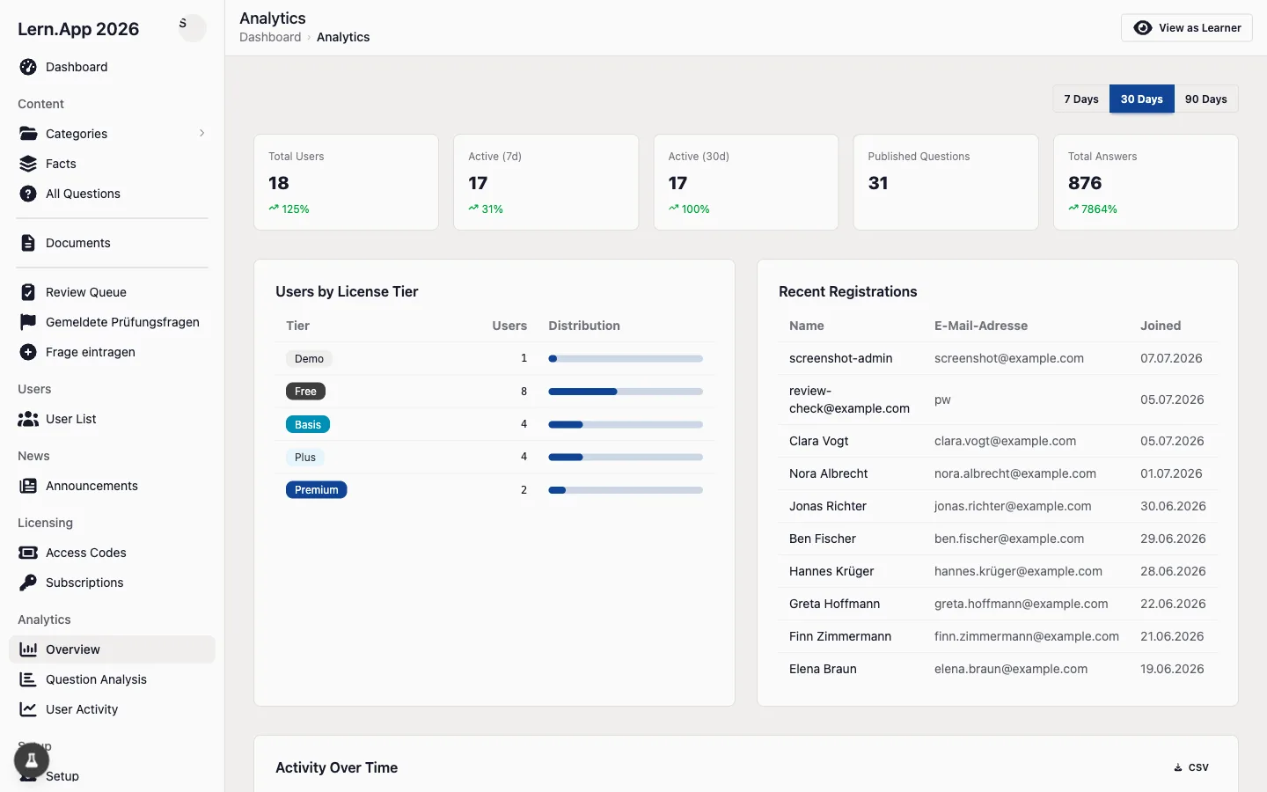This screenshot has width=1267, height=792.
Task: Toggle View as Learner eye button
Action: tap(1187, 28)
